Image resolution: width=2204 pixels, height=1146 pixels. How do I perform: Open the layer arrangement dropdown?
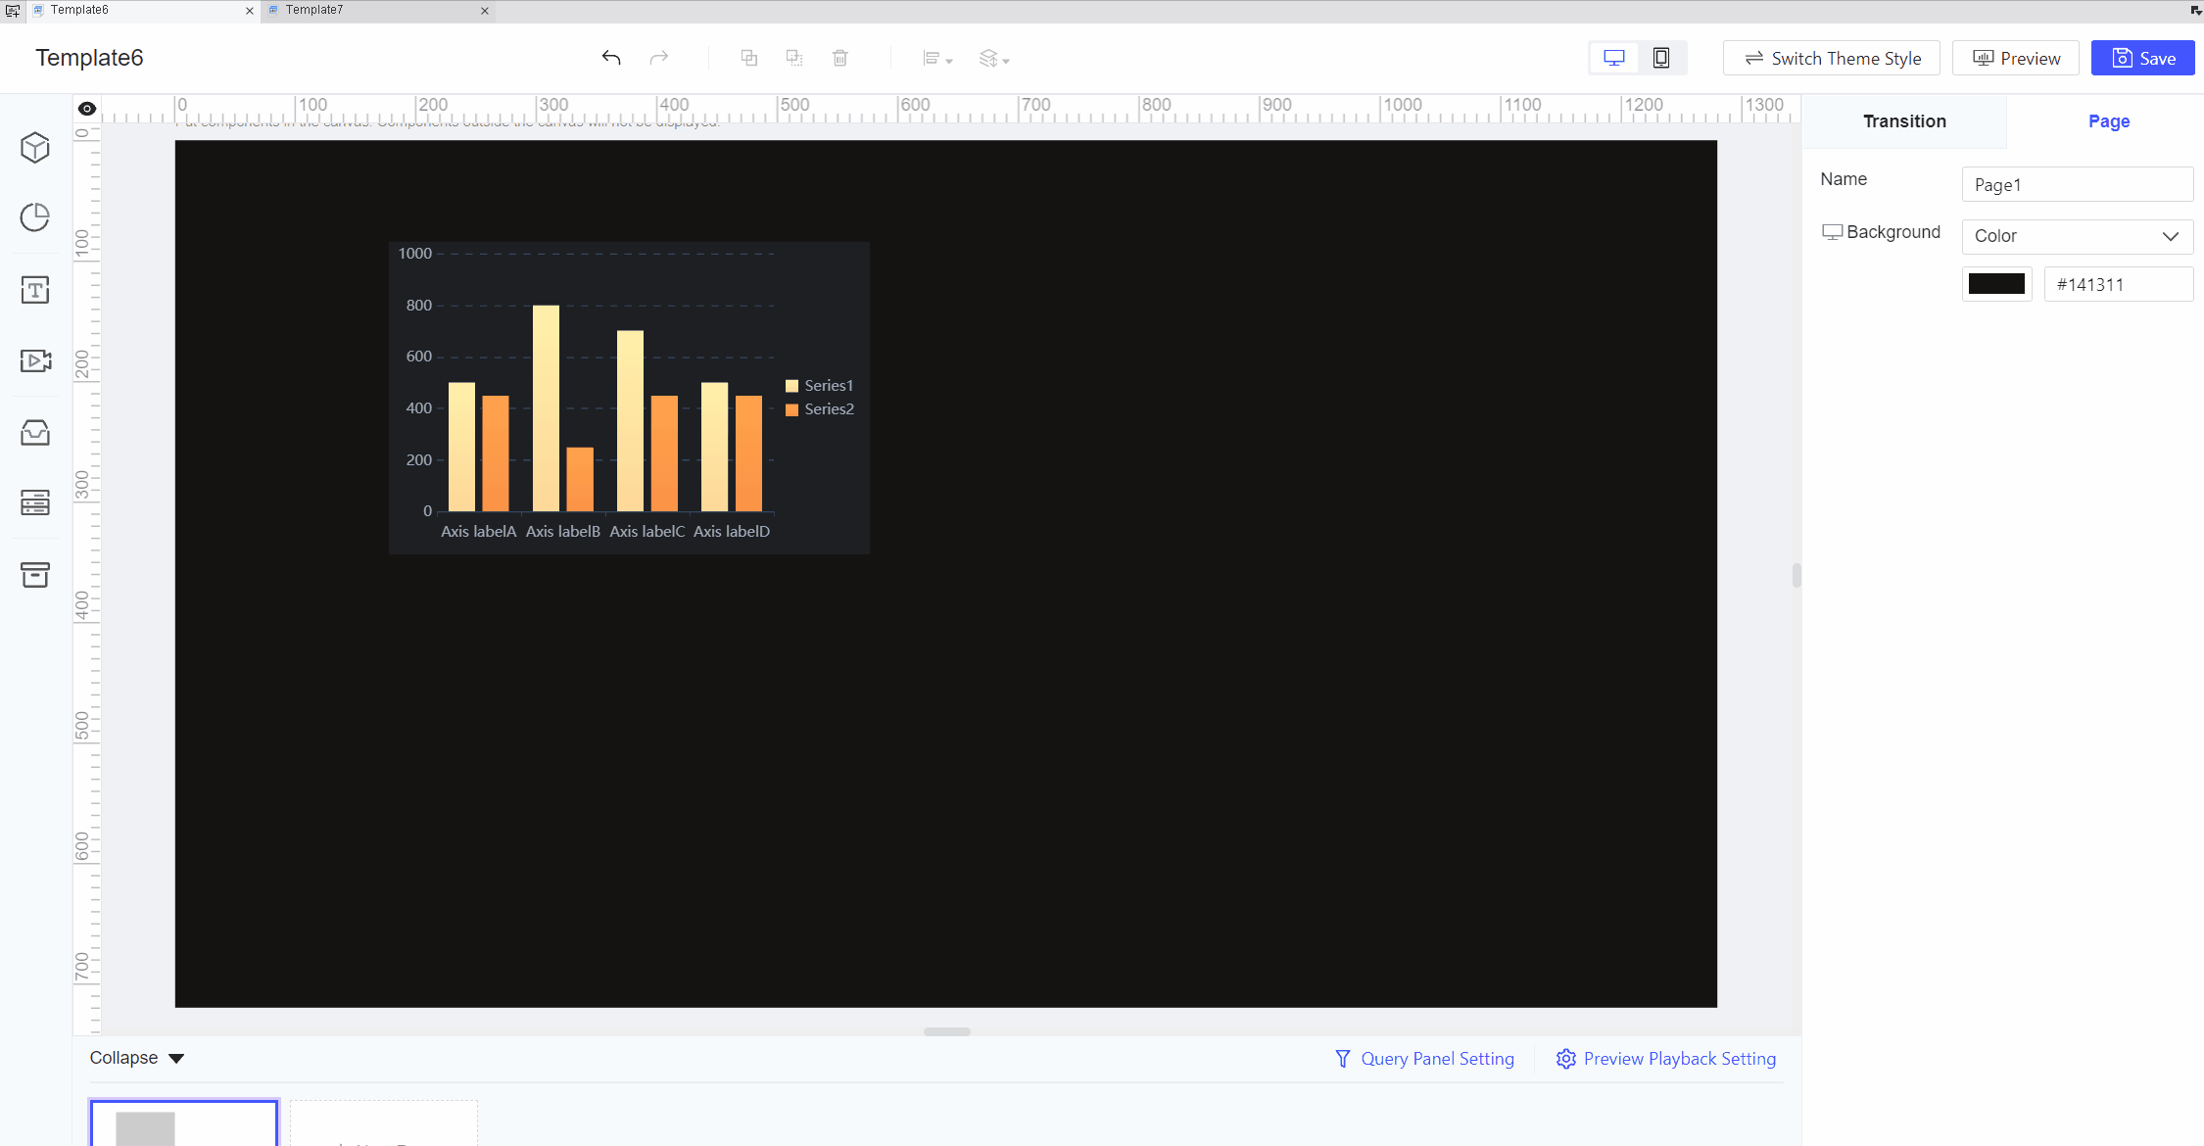click(994, 59)
